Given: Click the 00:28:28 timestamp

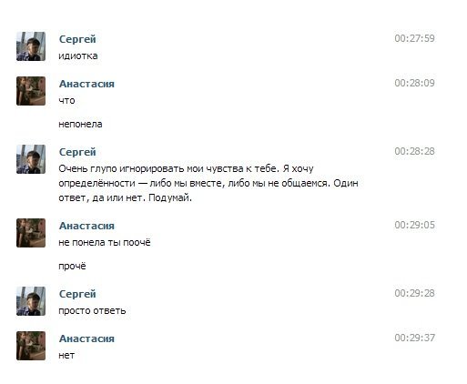Looking at the screenshot, I should click(414, 151).
